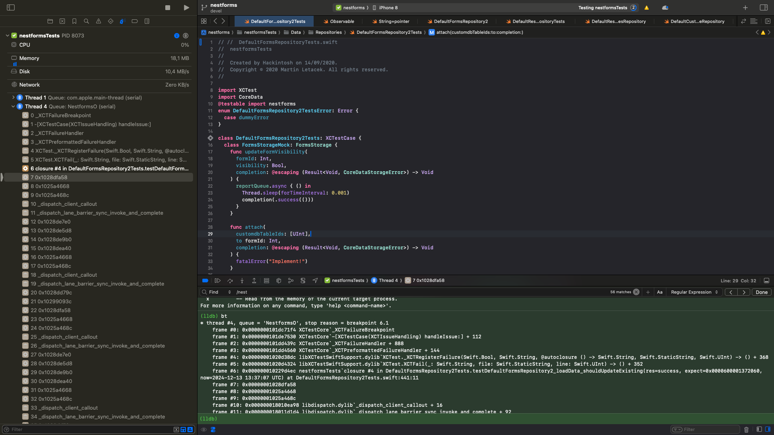
Task: Open the Test navigator diamond icon
Action: 110,21
